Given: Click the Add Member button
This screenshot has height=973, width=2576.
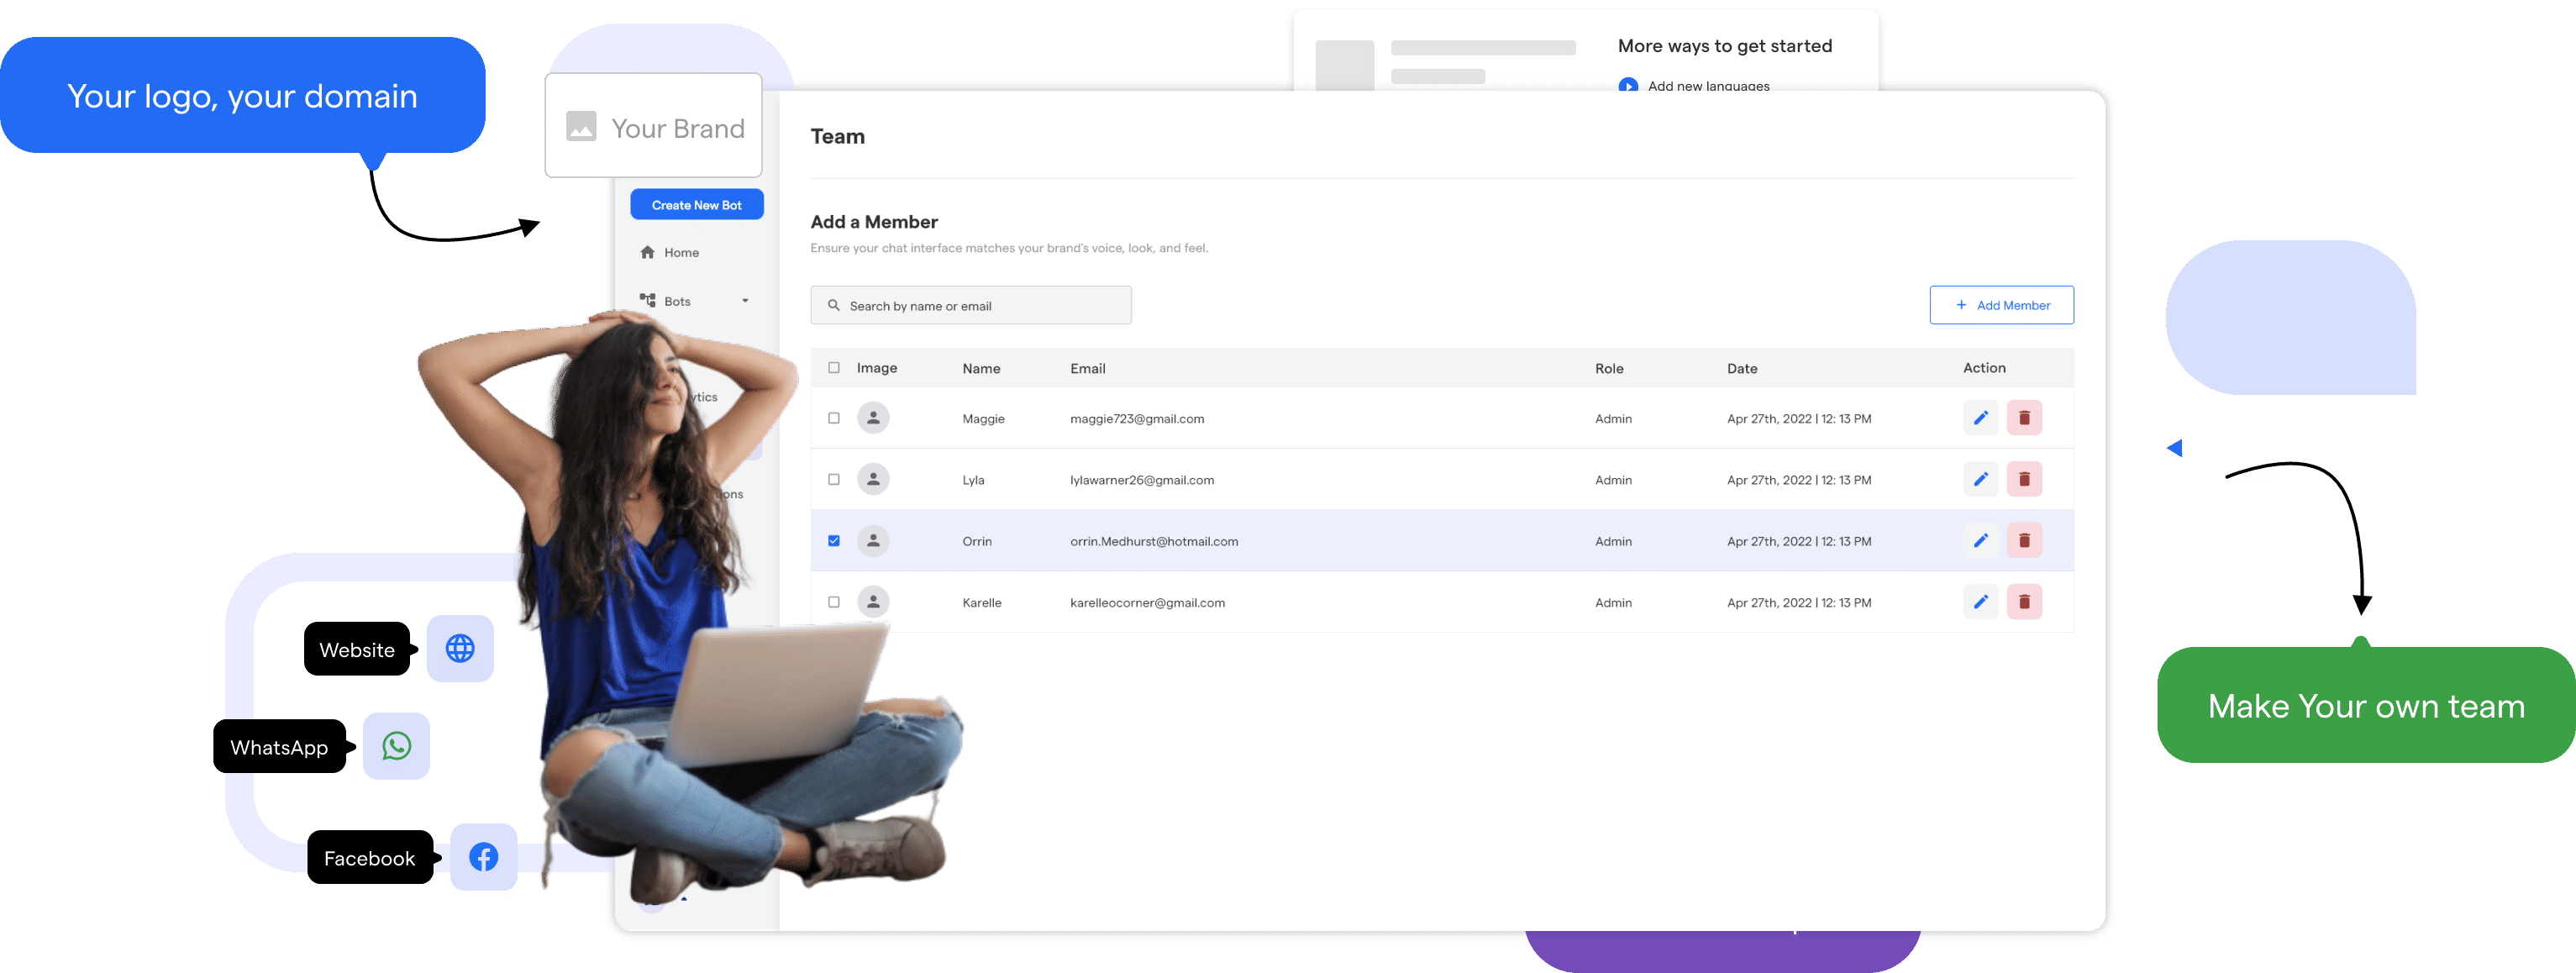Looking at the screenshot, I should [2001, 304].
